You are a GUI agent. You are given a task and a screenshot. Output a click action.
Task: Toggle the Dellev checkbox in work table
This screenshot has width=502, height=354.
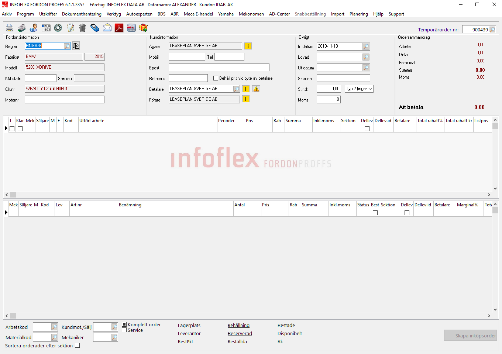(367, 129)
